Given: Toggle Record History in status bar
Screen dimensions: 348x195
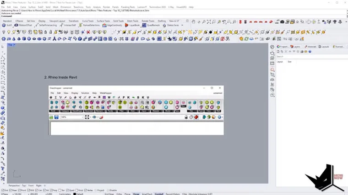Looking at the screenshot, I should point(173,194).
